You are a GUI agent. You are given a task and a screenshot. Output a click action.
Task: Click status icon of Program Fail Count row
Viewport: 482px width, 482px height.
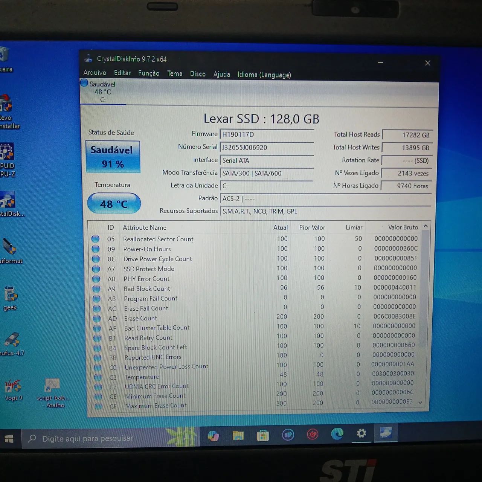click(97, 299)
